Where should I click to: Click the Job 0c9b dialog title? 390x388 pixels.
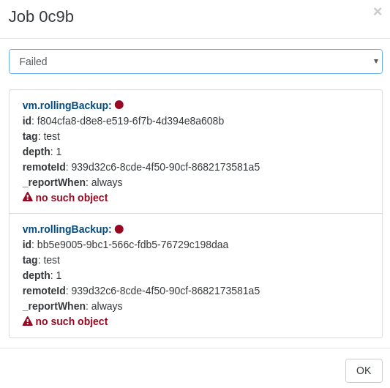41,17
